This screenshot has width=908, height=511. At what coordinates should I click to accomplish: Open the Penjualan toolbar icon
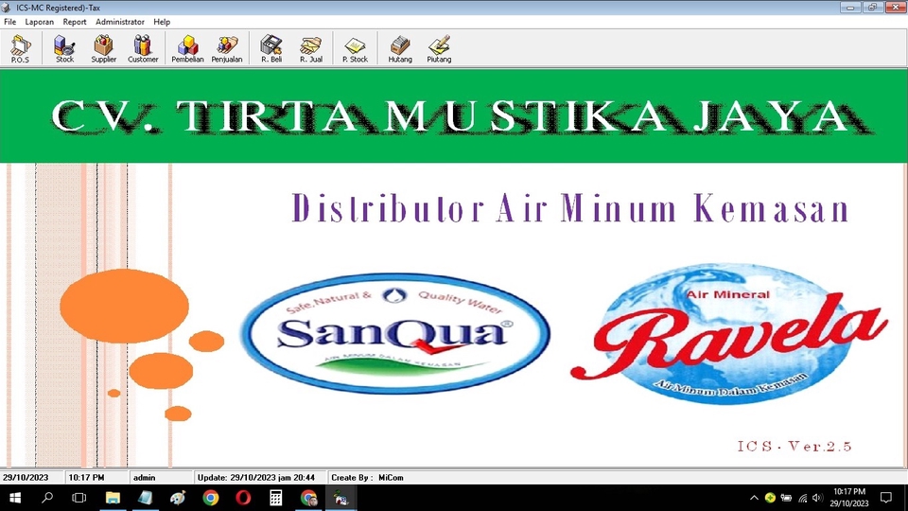coord(226,48)
